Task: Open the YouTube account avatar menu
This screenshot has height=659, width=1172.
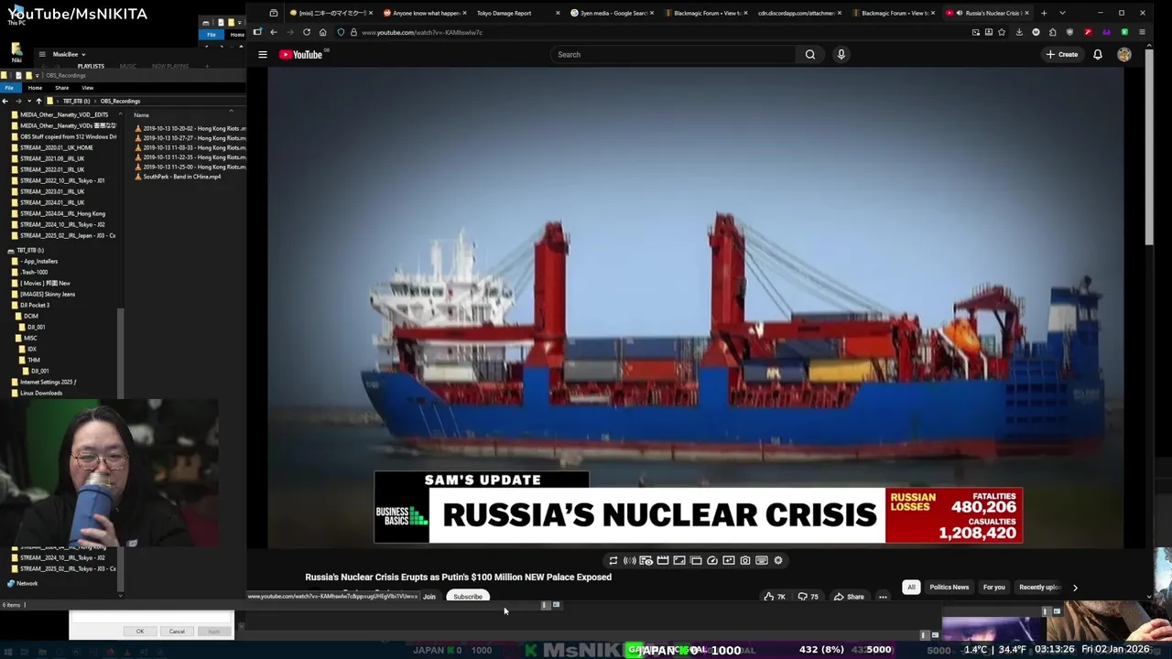Action: [1124, 55]
